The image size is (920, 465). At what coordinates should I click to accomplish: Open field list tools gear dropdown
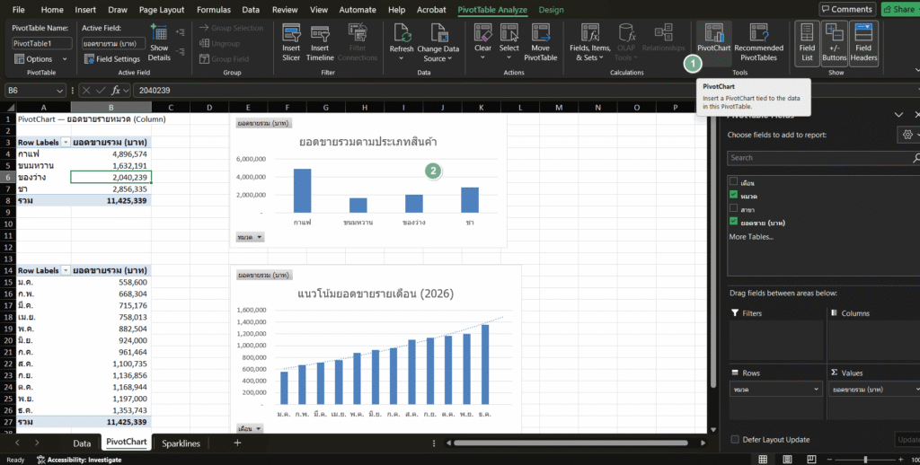pos(909,135)
